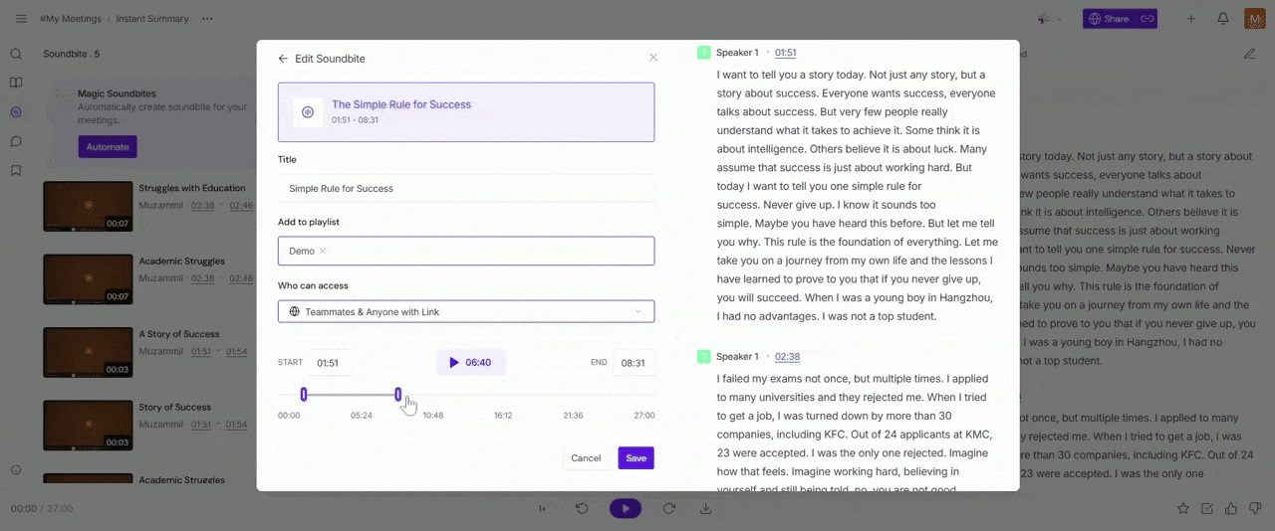
Task: Click the thumbs up icon
Action: 1231,508
